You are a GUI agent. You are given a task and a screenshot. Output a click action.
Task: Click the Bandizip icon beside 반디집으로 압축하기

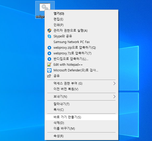pos(49,59)
